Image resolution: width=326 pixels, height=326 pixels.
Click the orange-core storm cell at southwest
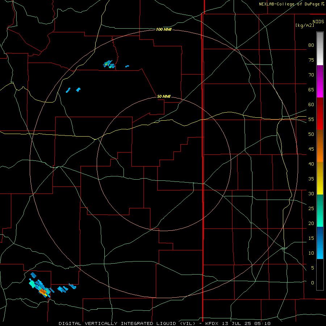(43, 292)
